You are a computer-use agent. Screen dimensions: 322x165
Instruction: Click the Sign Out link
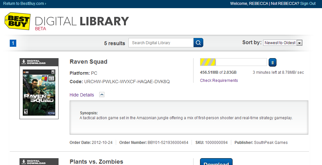308,4
